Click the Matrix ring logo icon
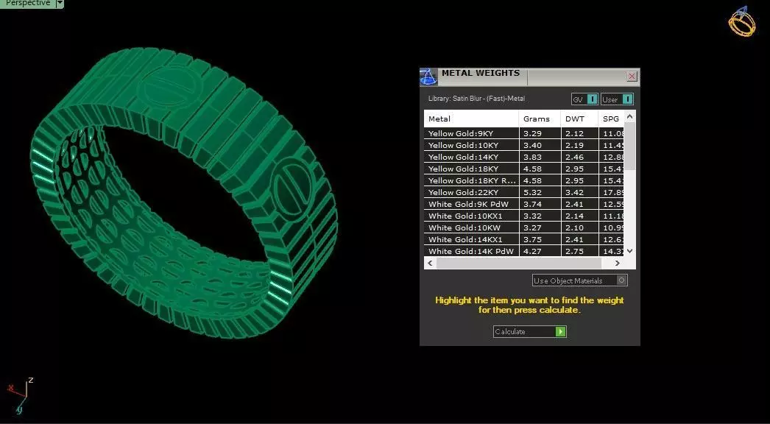The image size is (770, 424). (x=741, y=21)
